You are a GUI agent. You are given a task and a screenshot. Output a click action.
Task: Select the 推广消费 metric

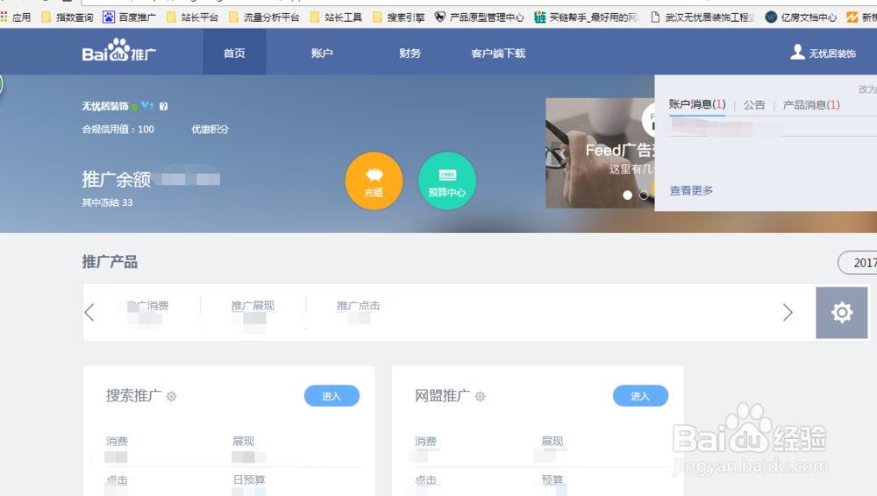(x=147, y=306)
